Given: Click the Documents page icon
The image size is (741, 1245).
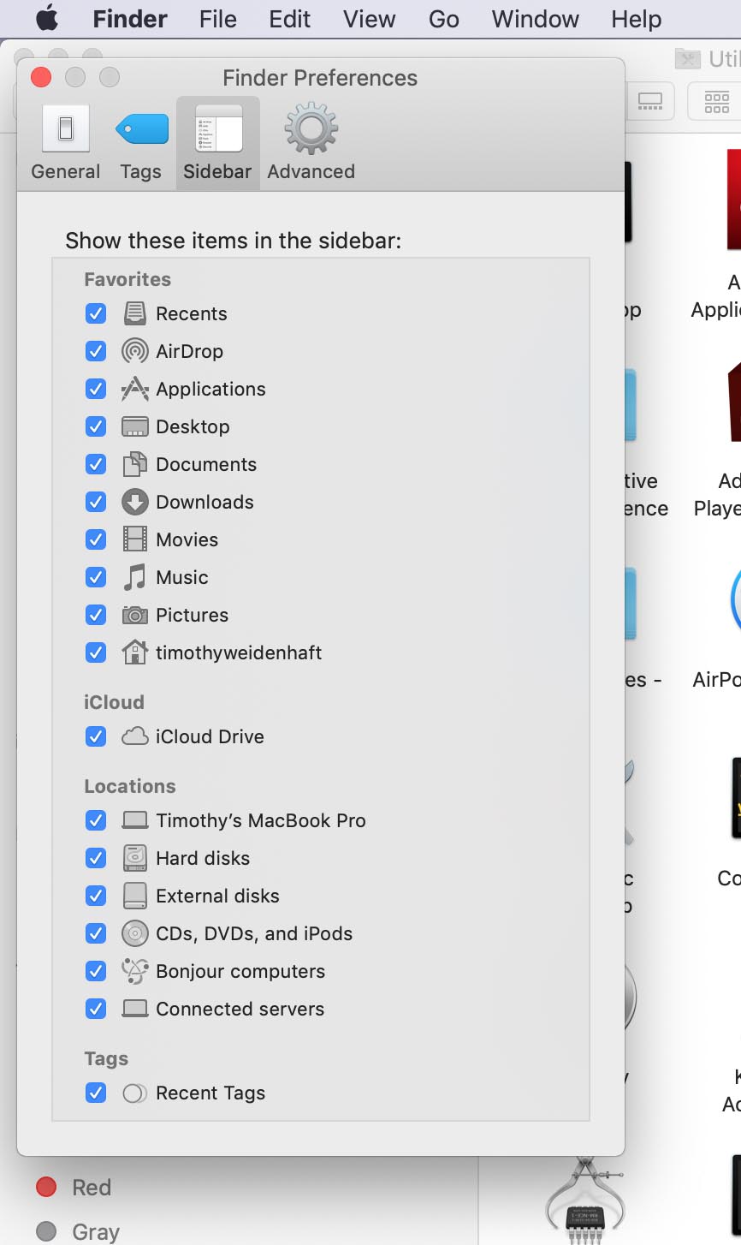Looking at the screenshot, I should pos(134,464).
